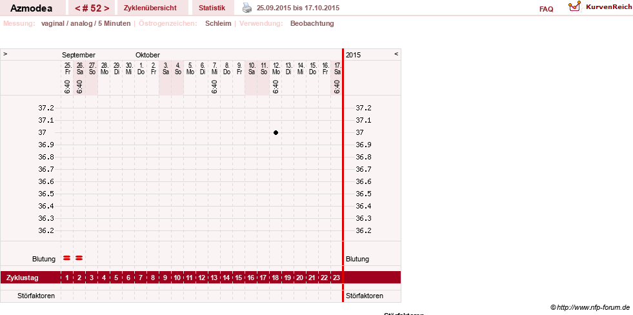Click the Östrogenzeichen: label

[x=168, y=23]
